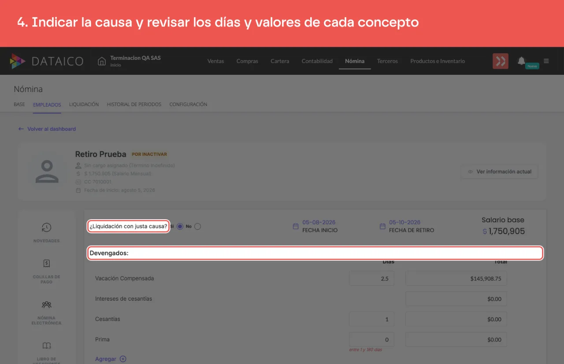Click the Terminacion QA SAS company name
This screenshot has width=564, height=364.
[135, 58]
